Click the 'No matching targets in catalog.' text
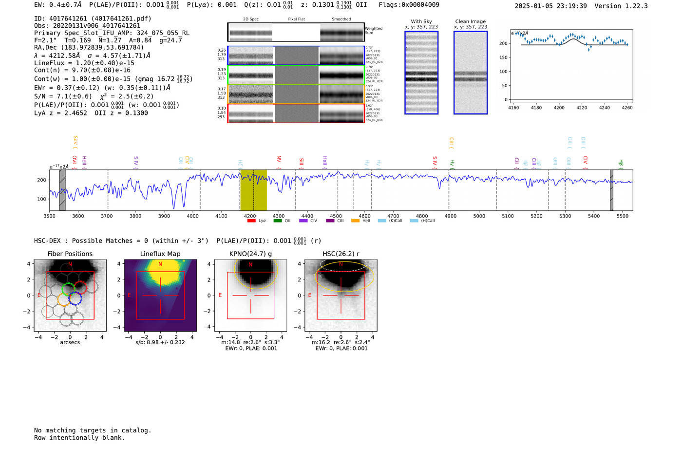 [93, 430]
